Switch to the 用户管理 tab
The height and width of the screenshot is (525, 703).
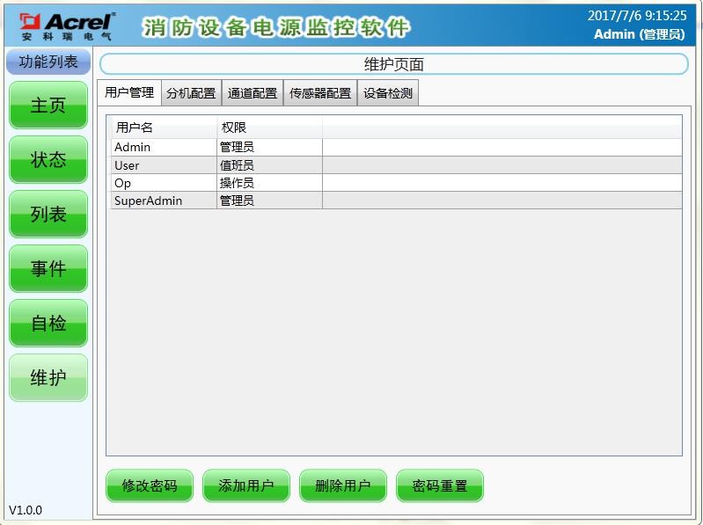[x=129, y=92]
